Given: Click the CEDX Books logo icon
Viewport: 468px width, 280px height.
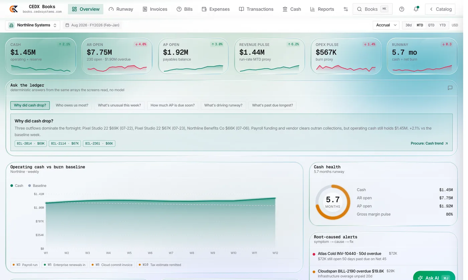Looking at the screenshot, I should 14,9.
